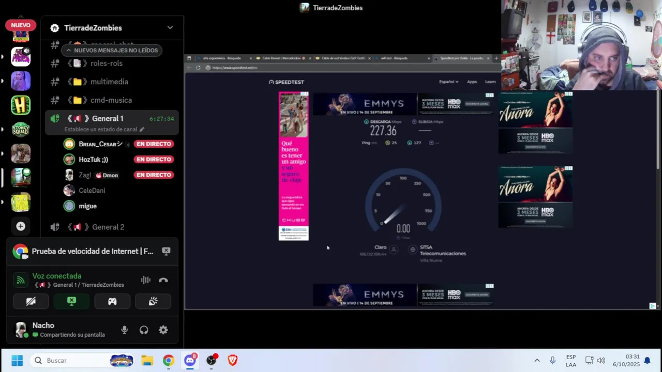Open the green H server icon

coord(21,105)
